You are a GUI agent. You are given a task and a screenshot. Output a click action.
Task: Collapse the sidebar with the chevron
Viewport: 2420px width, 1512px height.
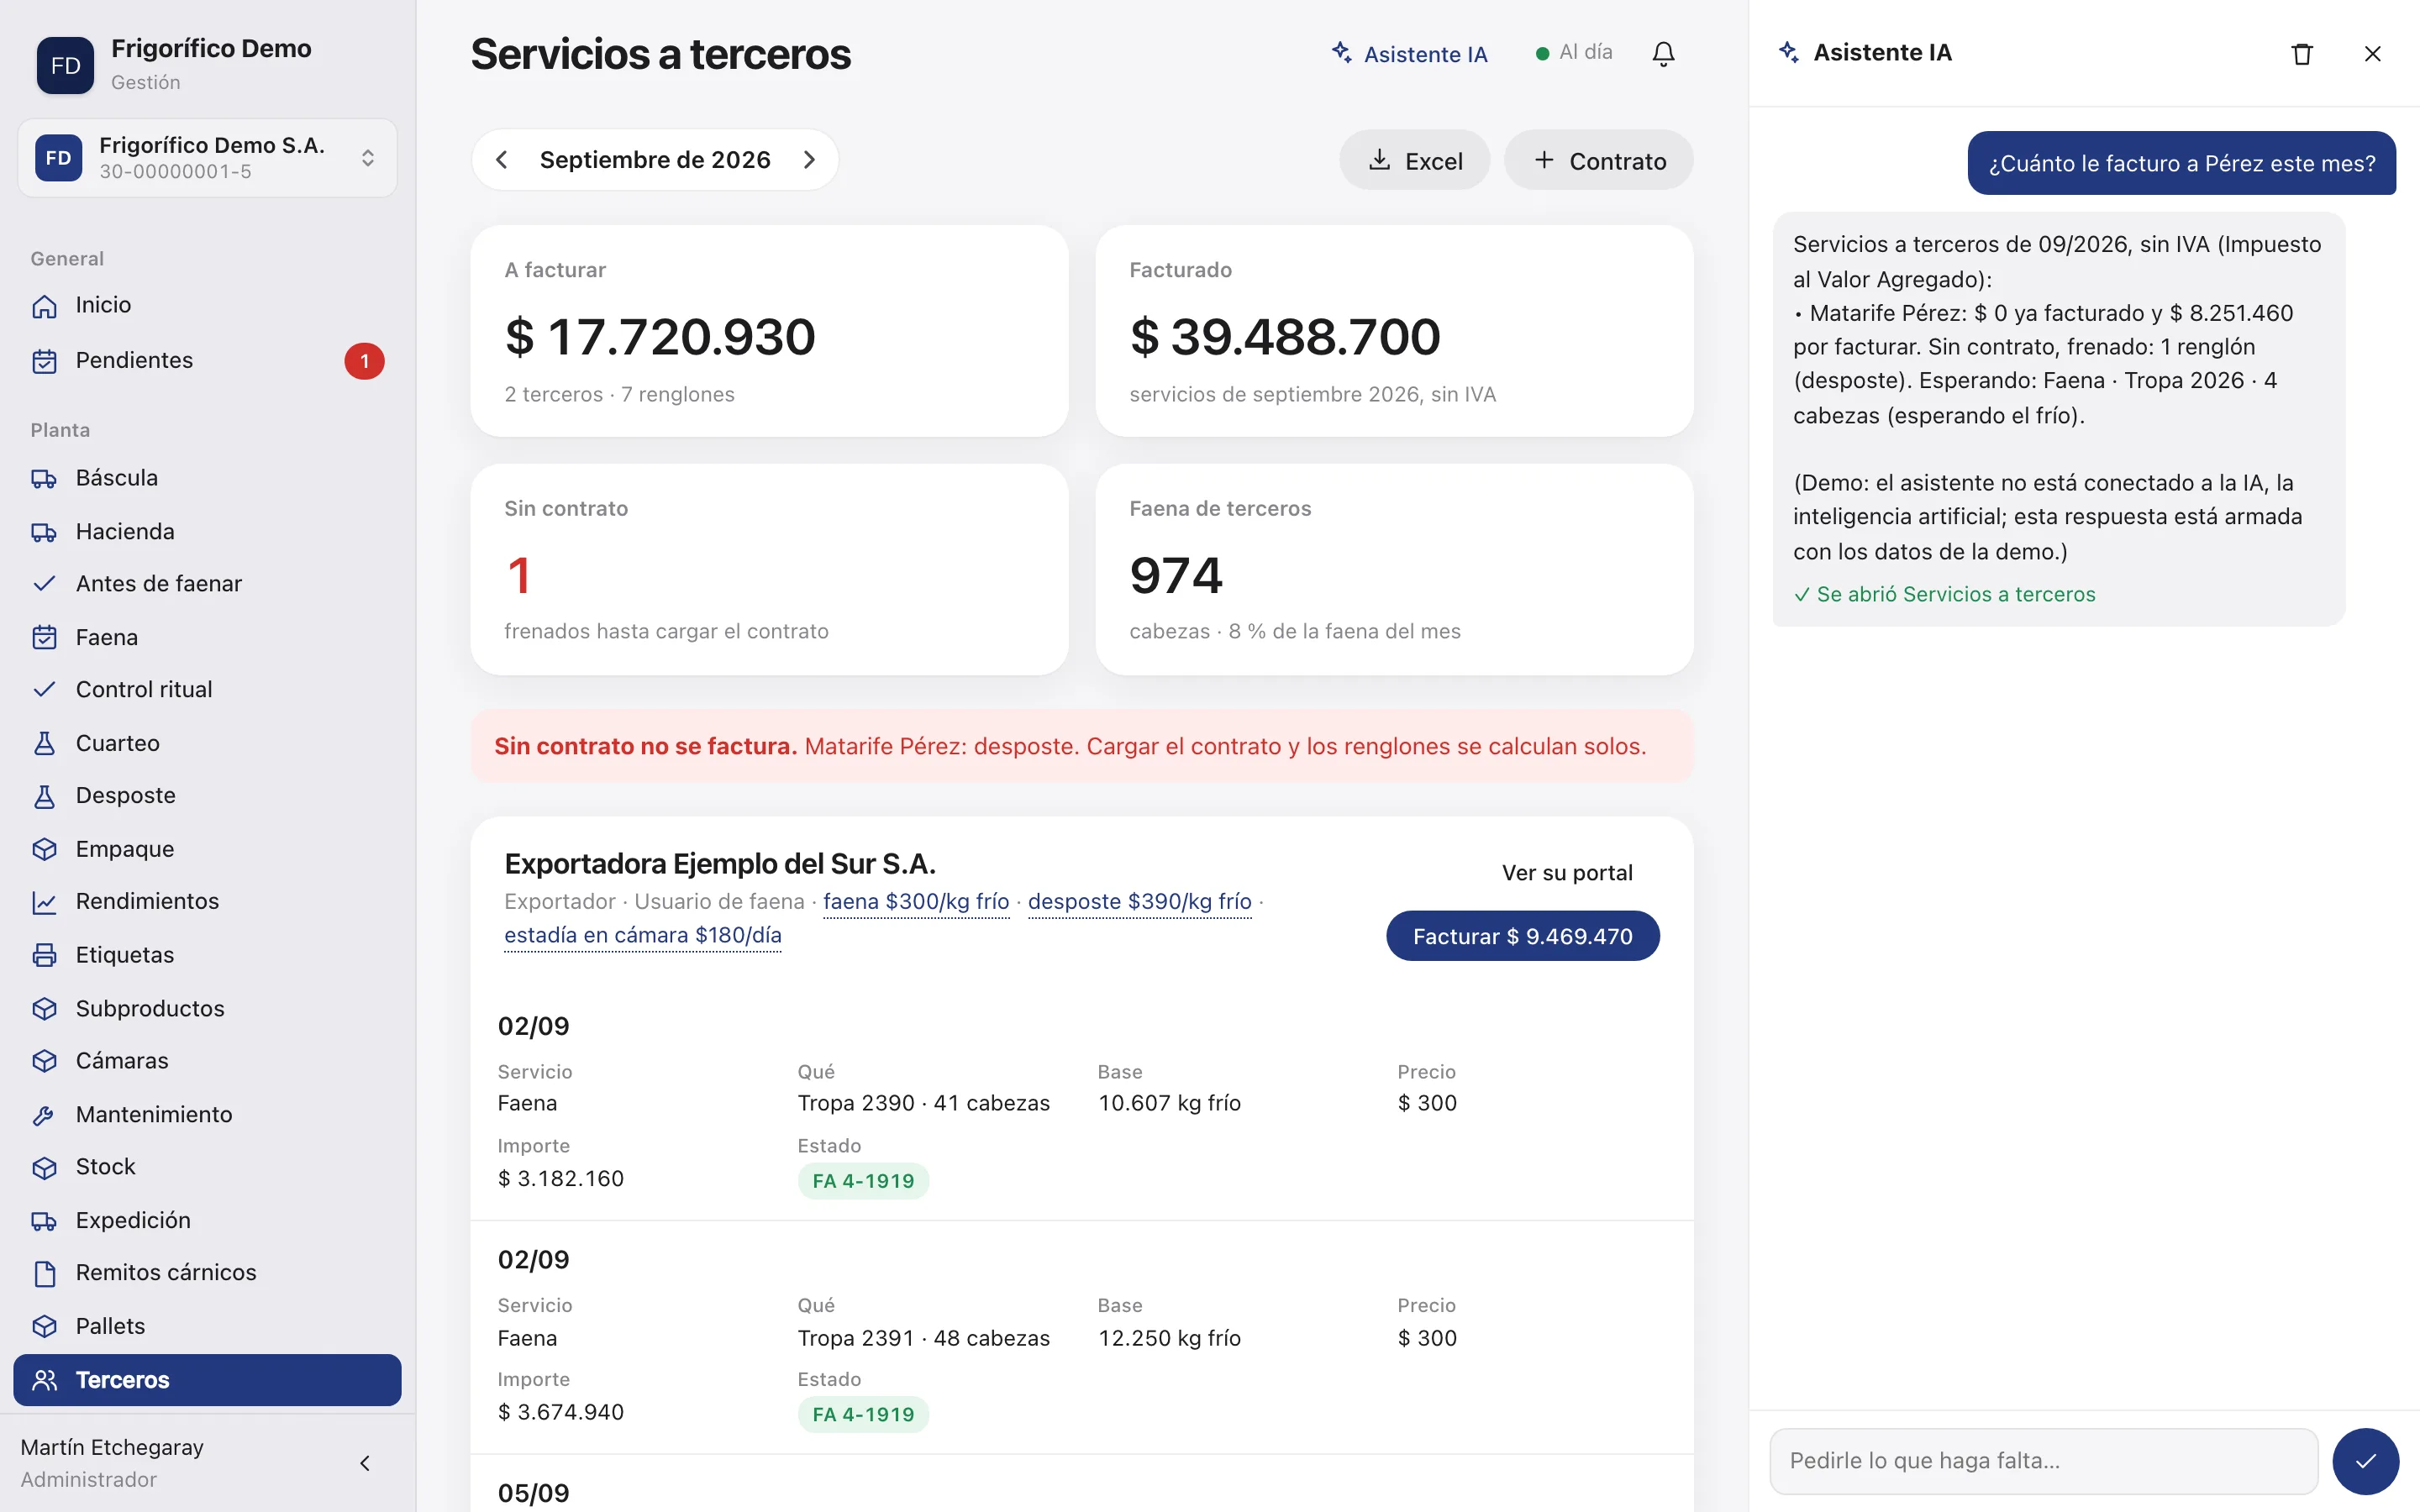pyautogui.click(x=365, y=1463)
